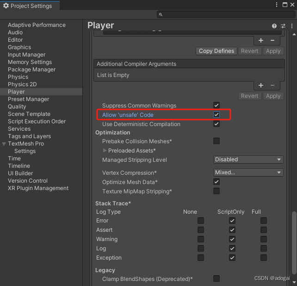Image resolution: width=297 pixels, height=286 pixels.
Task: Enable Prebake Collision Meshes checkbox
Action: pos(216,141)
